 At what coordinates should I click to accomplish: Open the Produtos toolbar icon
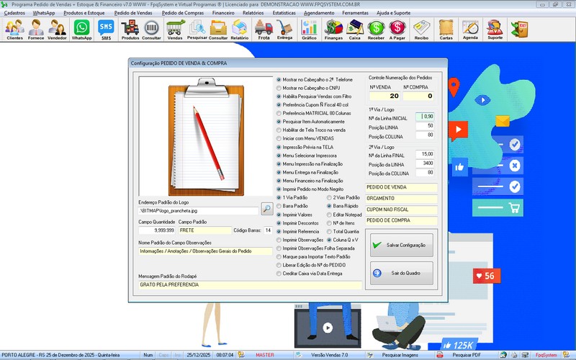coord(130,30)
